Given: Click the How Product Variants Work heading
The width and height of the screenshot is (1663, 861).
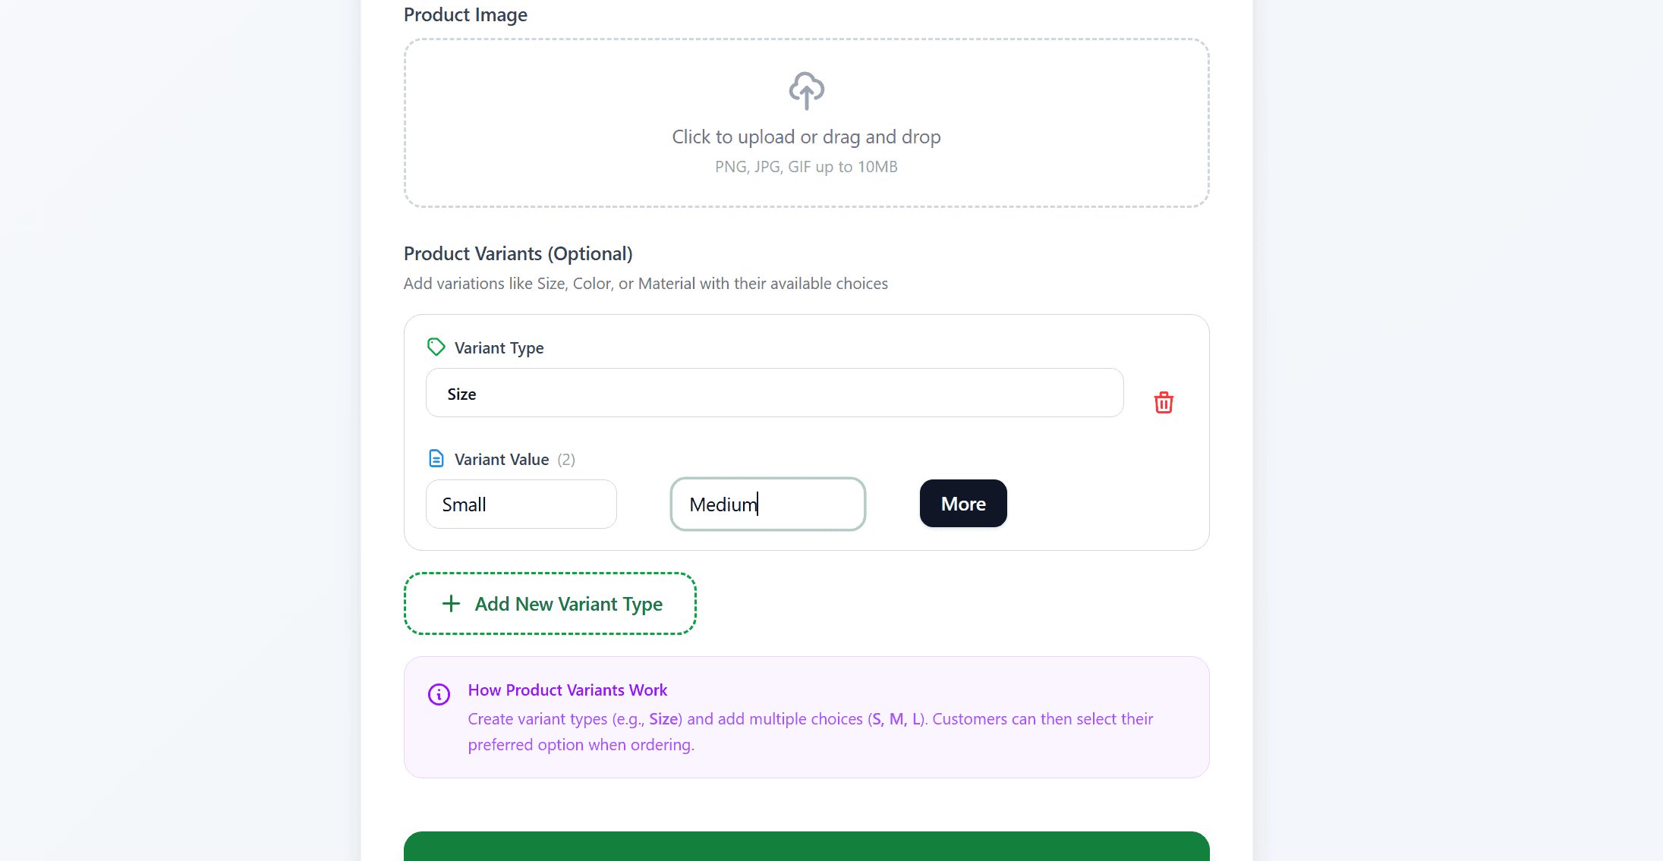Looking at the screenshot, I should (x=568, y=690).
